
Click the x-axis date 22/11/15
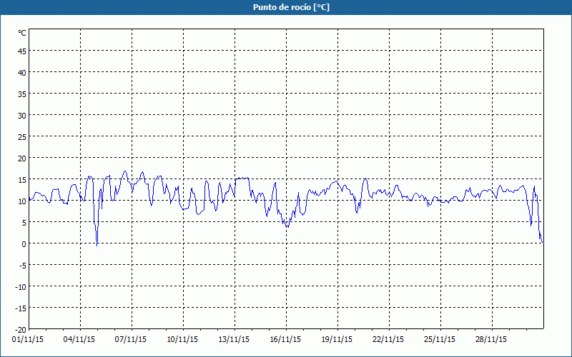pyautogui.click(x=388, y=340)
